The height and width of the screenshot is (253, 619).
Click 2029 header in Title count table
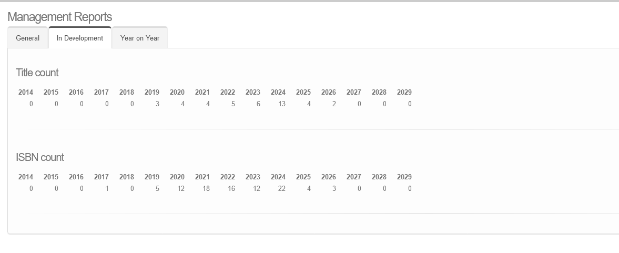click(404, 93)
